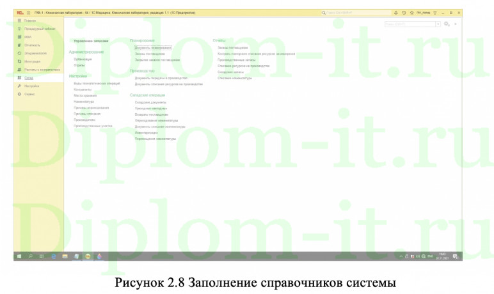The width and height of the screenshot is (494, 294).
Task: Open File Explorer from taskbar
Action: pos(65,256)
